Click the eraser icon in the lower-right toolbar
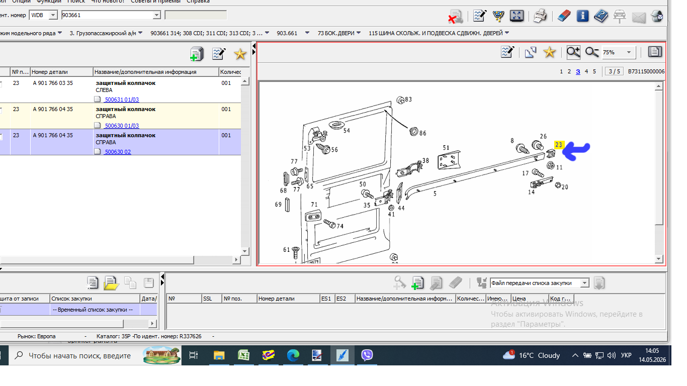Screen dimensions: 687x386 pos(455,282)
